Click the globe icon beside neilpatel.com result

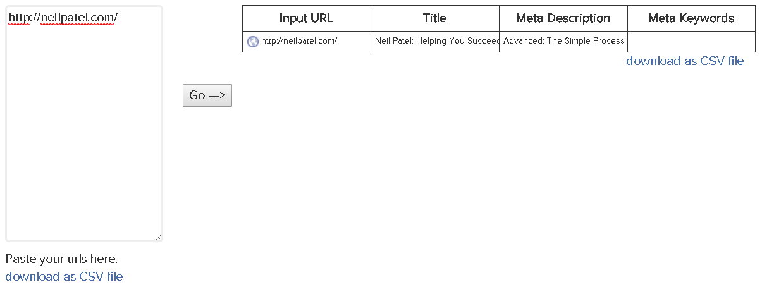253,42
